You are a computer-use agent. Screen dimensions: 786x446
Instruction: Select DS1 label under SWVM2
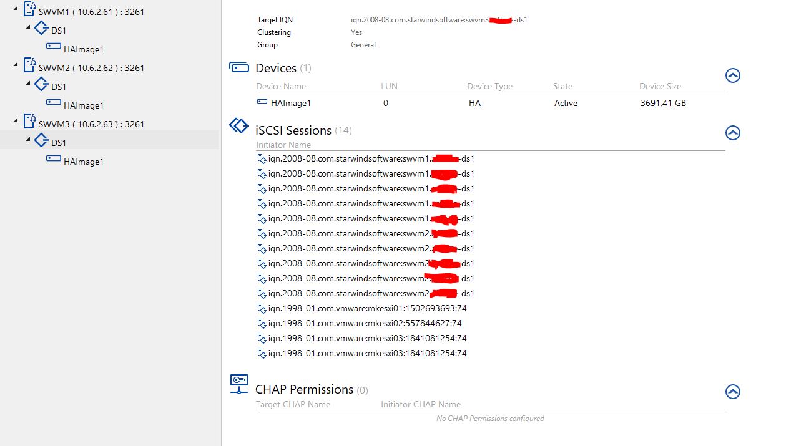tap(59, 87)
